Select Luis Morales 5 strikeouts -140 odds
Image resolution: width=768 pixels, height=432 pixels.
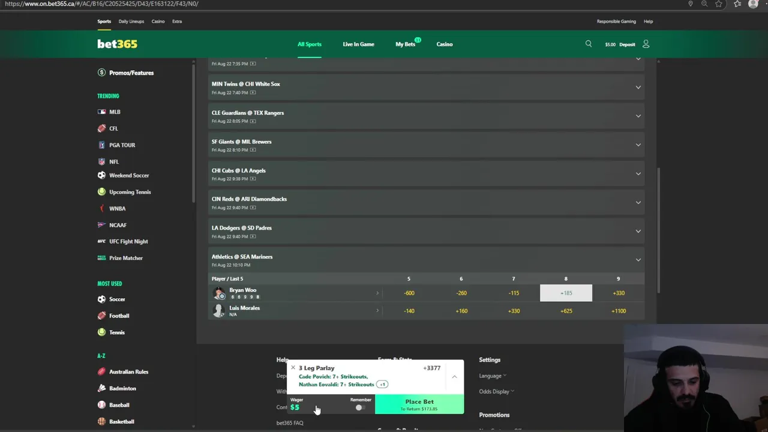coord(409,311)
